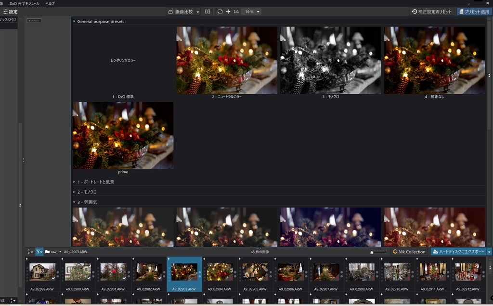Open the DxO 光学モジュール menu
Screen dimensions: 493x306
tap(24, 3)
